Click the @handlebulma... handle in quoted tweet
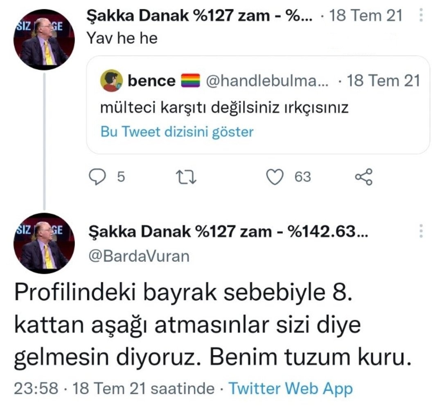The height and width of the screenshot is (409, 442). coord(266,81)
